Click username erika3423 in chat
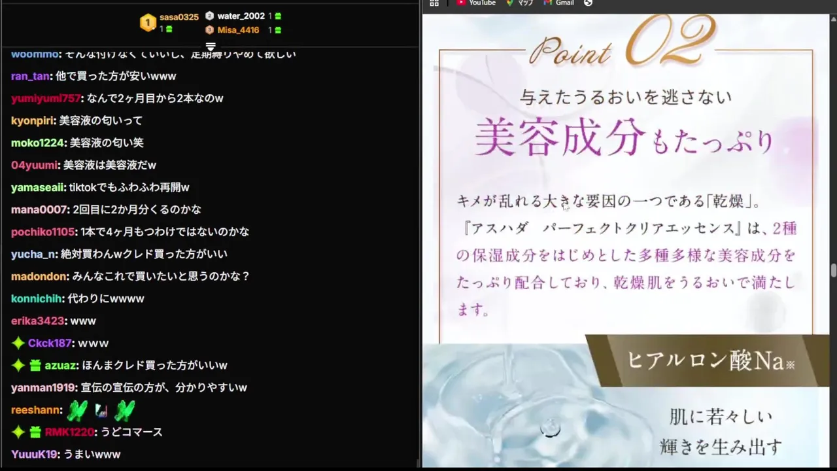This screenshot has width=837, height=471. (37, 321)
